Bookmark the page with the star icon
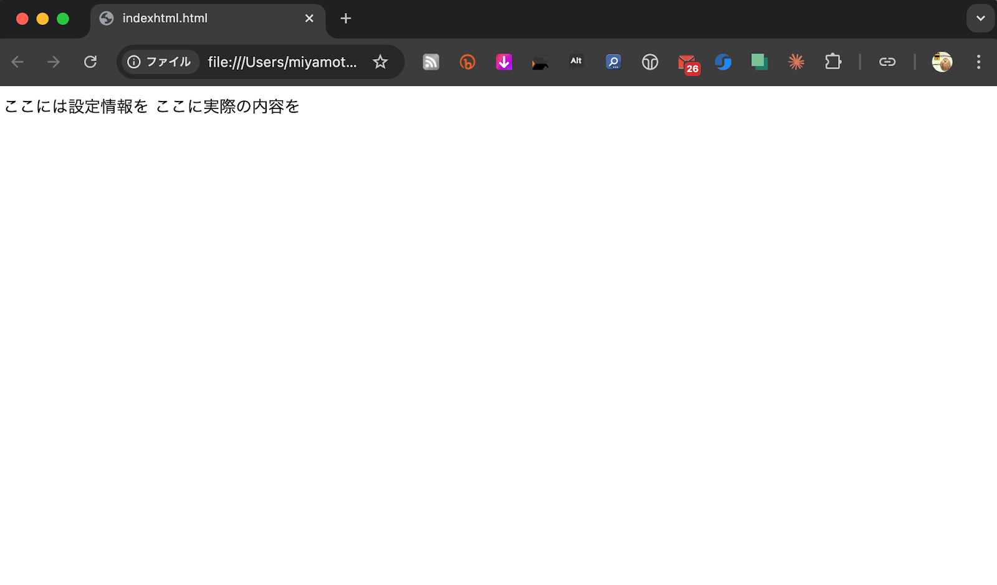The height and width of the screenshot is (585, 997). pyautogui.click(x=380, y=62)
